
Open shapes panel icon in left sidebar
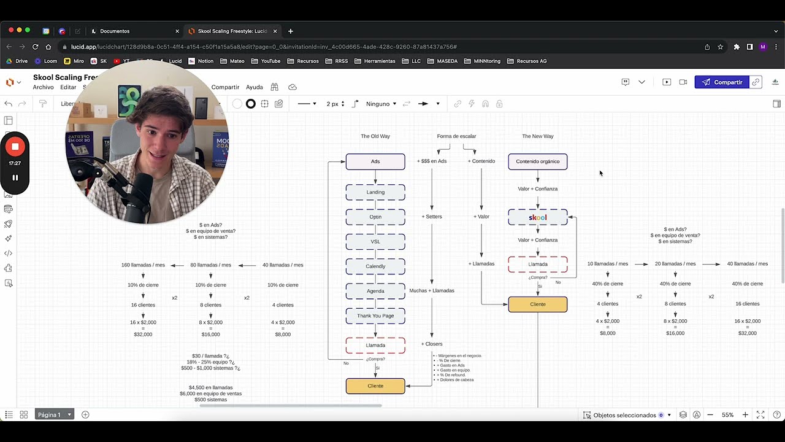(9, 121)
